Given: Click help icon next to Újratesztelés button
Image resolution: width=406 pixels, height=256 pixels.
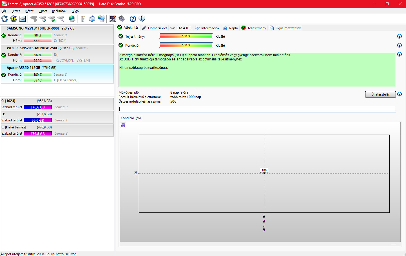Looking at the screenshot, I should (x=400, y=94).
